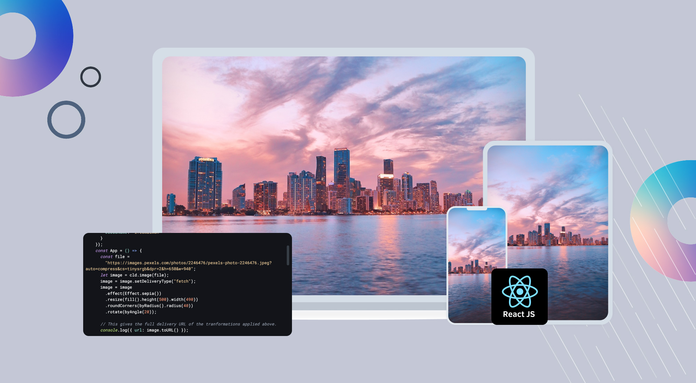The width and height of the screenshot is (696, 383).
Task: Click the radius value 40 in roundCorners
Action: [x=186, y=306]
